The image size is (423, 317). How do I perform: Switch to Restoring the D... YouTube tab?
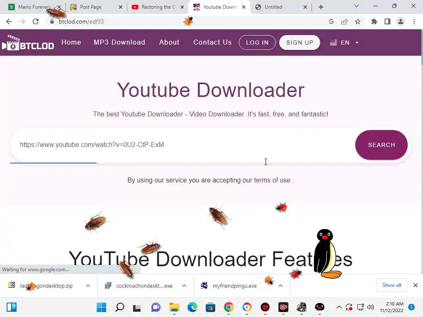pos(157,7)
